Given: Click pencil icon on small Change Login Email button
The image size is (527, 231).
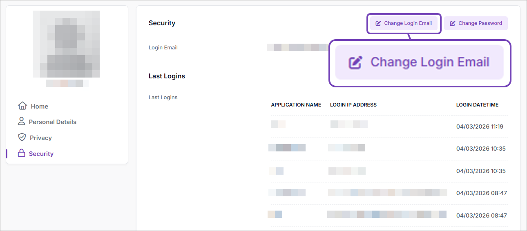Looking at the screenshot, I should pos(378,23).
